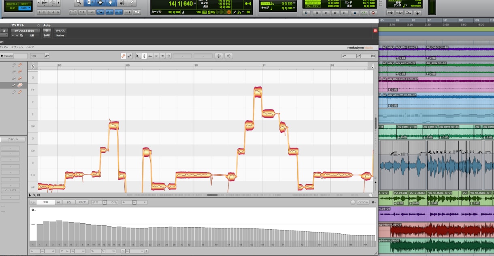Select the Pro Tools Pencil tool
494x256 pixels.
point(132,3)
